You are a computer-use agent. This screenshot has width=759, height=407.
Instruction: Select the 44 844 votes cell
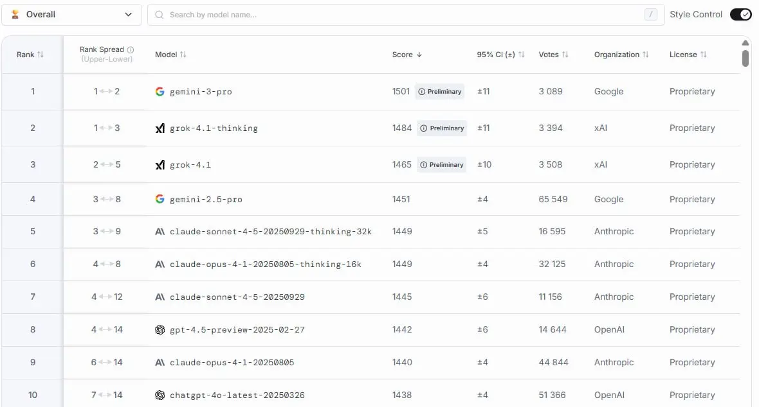pyautogui.click(x=553, y=362)
